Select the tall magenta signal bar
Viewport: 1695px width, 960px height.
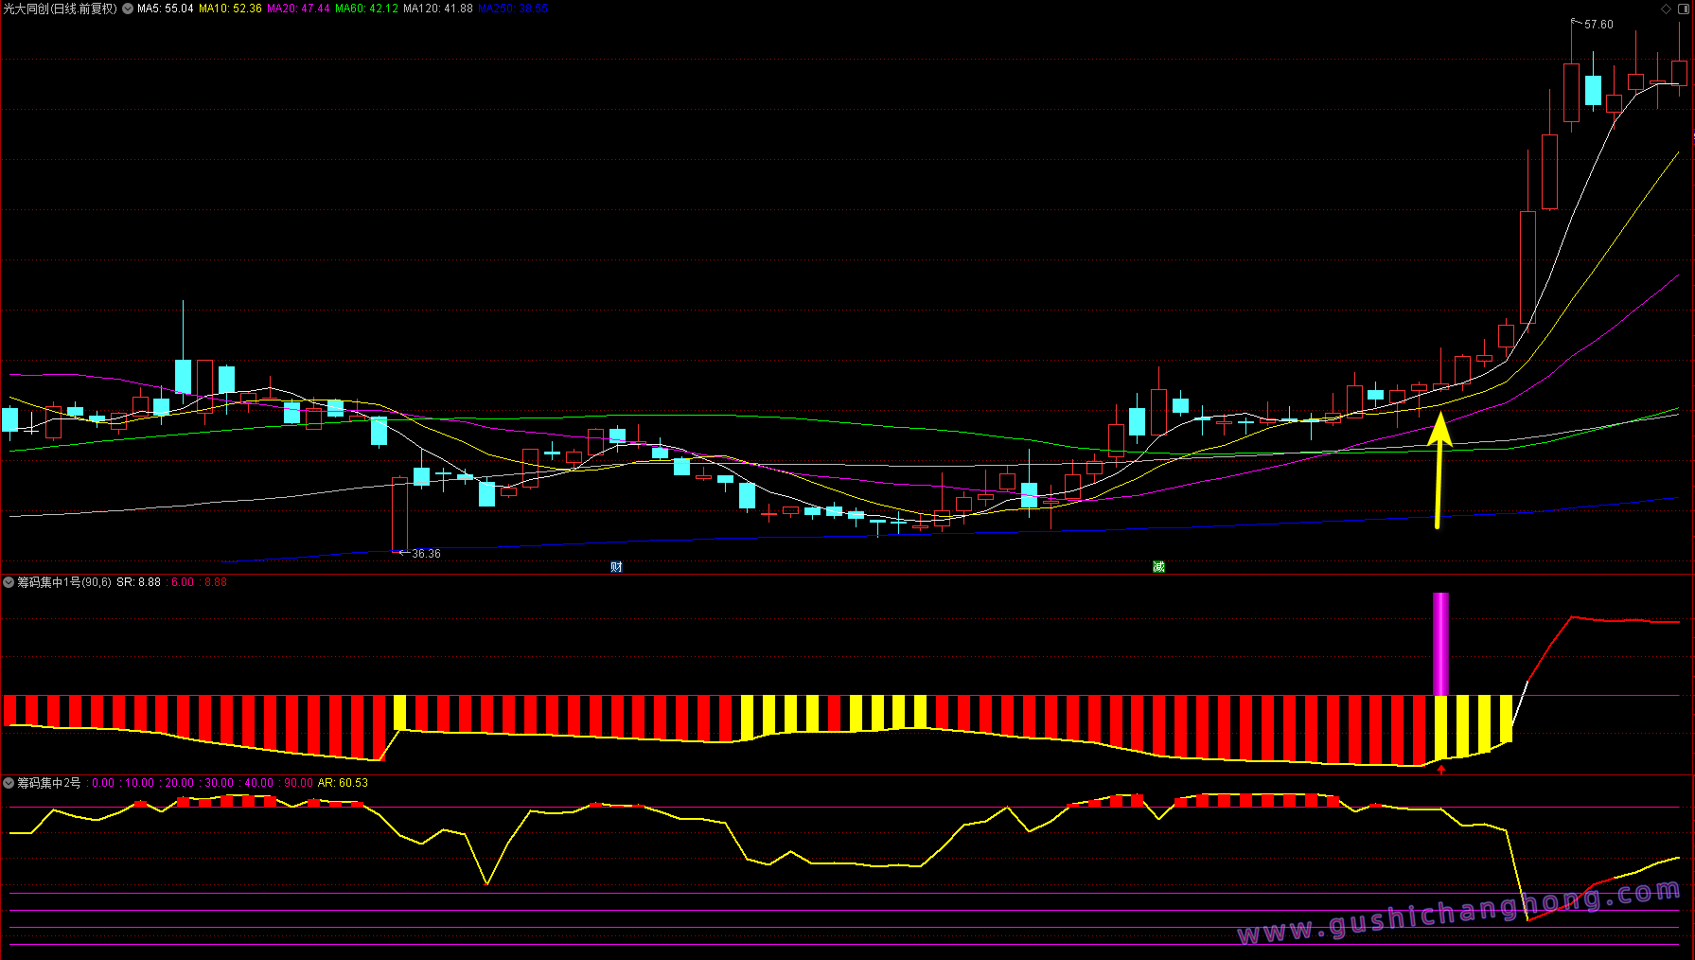[x=1440, y=644]
